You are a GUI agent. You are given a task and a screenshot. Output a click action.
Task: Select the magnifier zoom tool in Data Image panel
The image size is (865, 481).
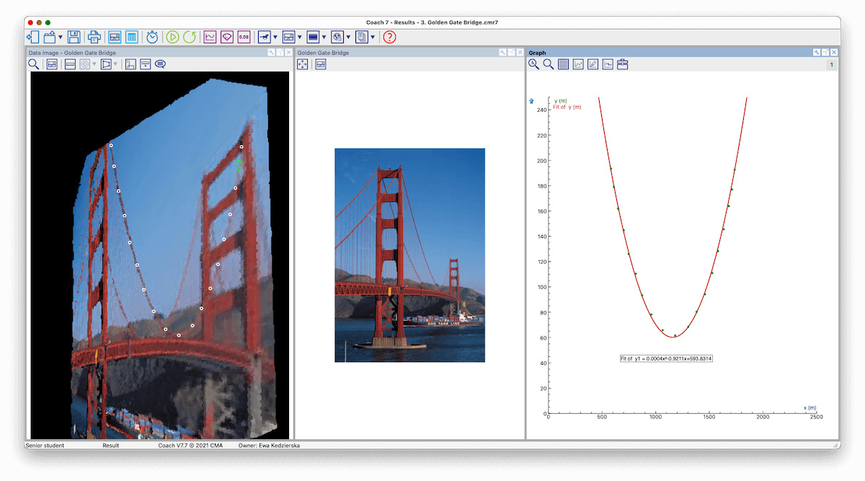pos(34,64)
